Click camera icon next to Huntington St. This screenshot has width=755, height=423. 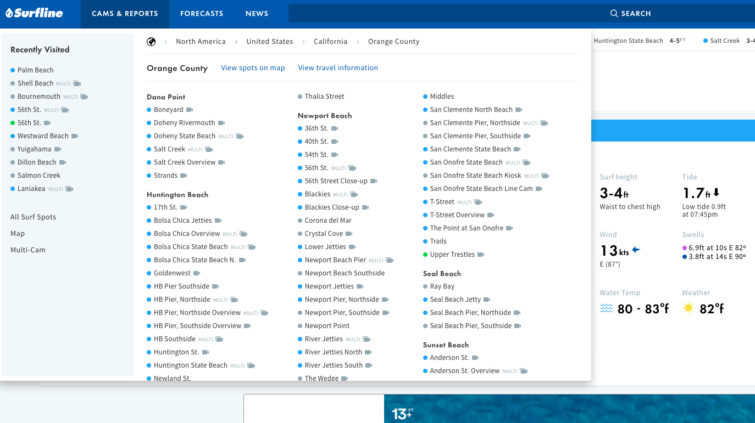[x=206, y=352]
